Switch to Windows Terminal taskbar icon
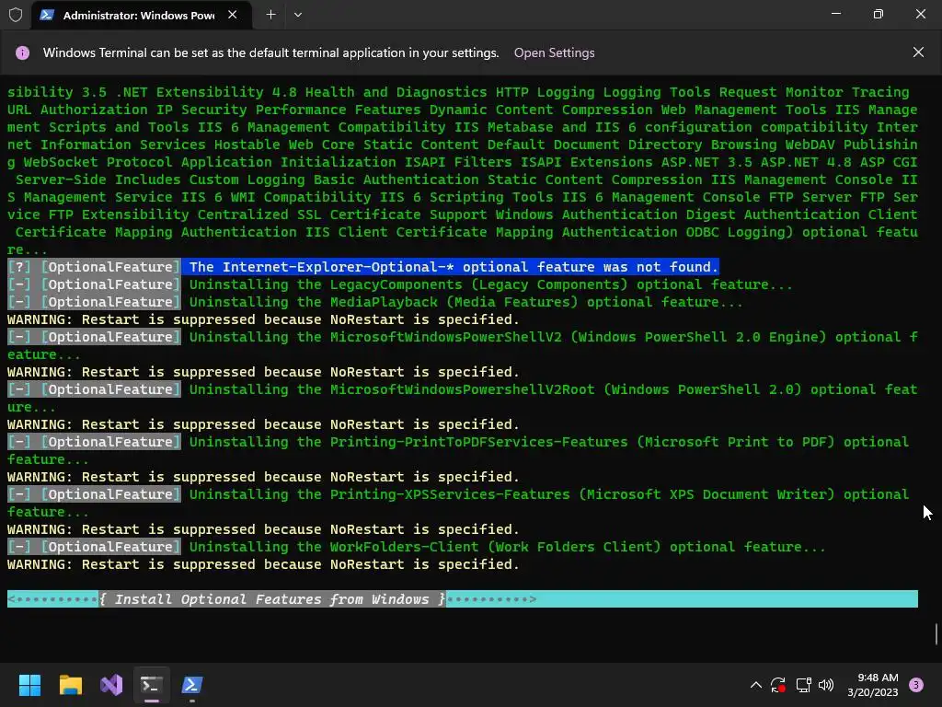 click(152, 685)
